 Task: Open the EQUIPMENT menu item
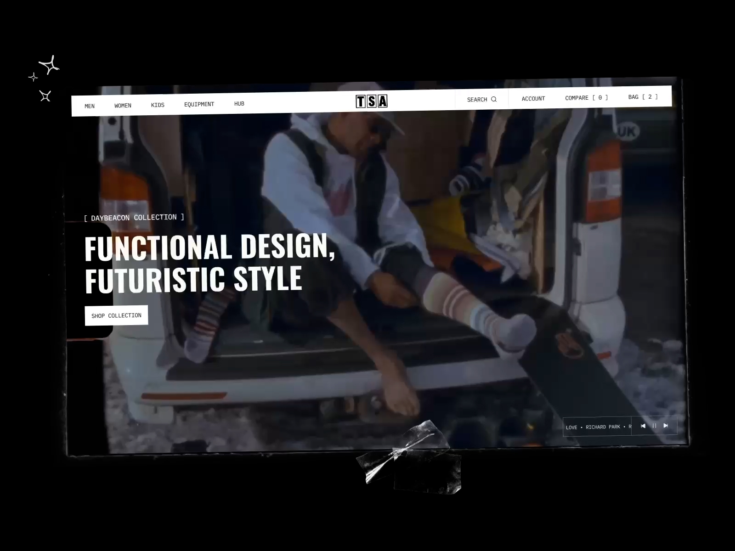tap(199, 104)
